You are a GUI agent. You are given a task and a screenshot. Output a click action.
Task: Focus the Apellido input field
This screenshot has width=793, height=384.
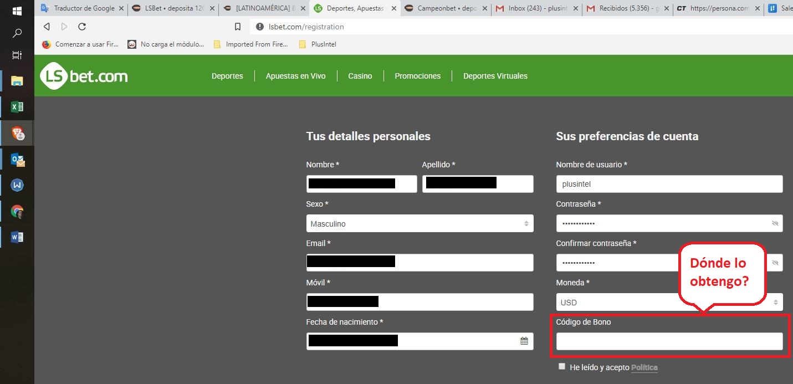478,184
